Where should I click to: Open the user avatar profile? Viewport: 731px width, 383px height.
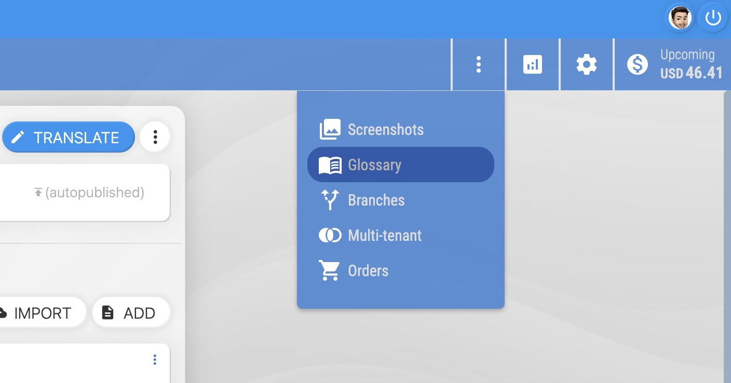pos(680,19)
